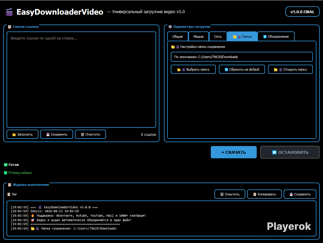
Task: Click the folder icon on Открыть папку
Action: [x=276, y=69]
